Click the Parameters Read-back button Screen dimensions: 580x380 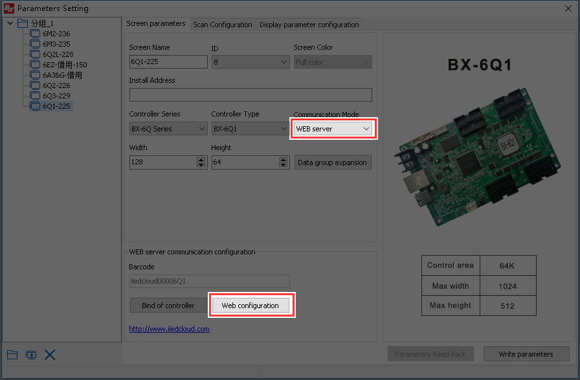[430, 354]
